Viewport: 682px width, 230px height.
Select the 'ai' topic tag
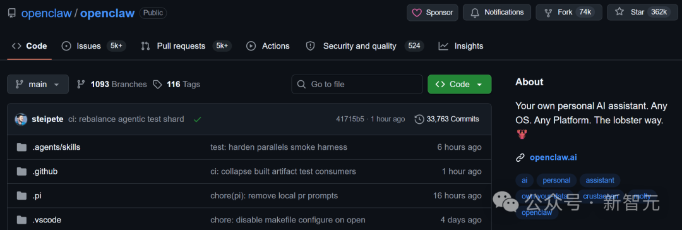click(525, 180)
